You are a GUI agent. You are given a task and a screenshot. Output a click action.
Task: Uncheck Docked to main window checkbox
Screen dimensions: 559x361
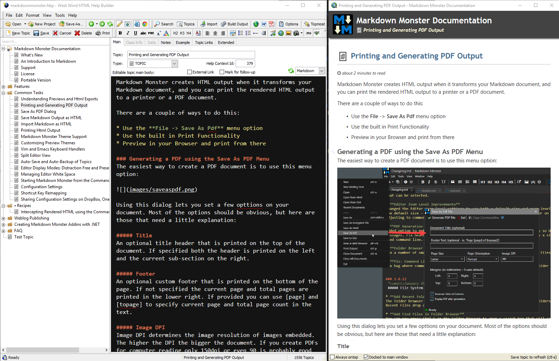(366, 357)
